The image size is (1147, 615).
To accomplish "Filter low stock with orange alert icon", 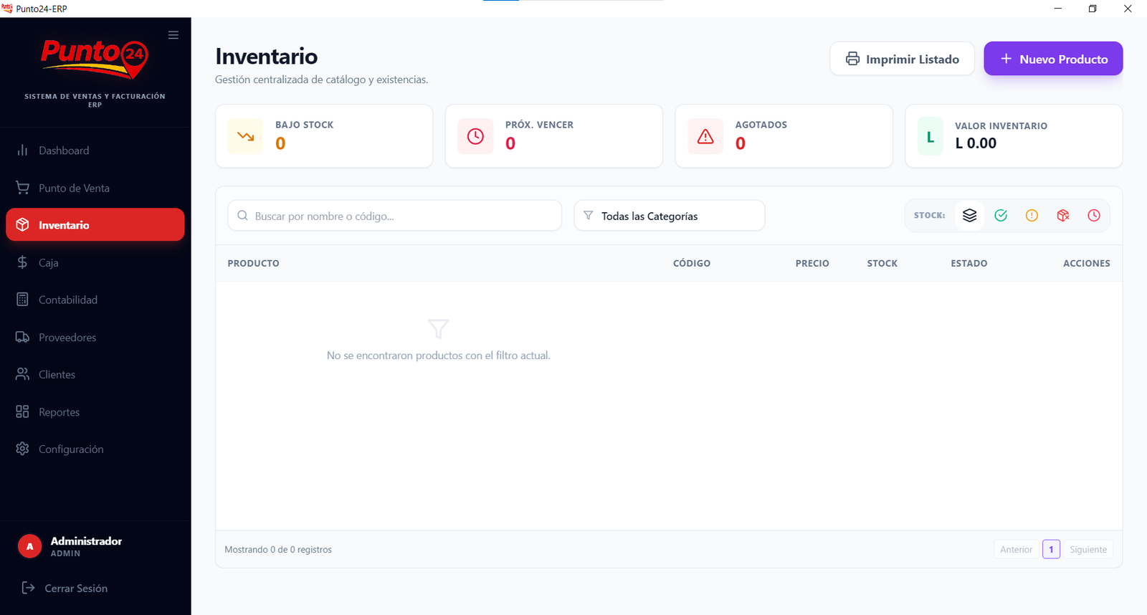I will [x=1032, y=215].
